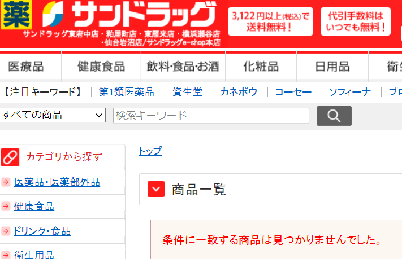Click the 商品一覧 heading text
This screenshot has width=402, height=259.
[x=198, y=190]
